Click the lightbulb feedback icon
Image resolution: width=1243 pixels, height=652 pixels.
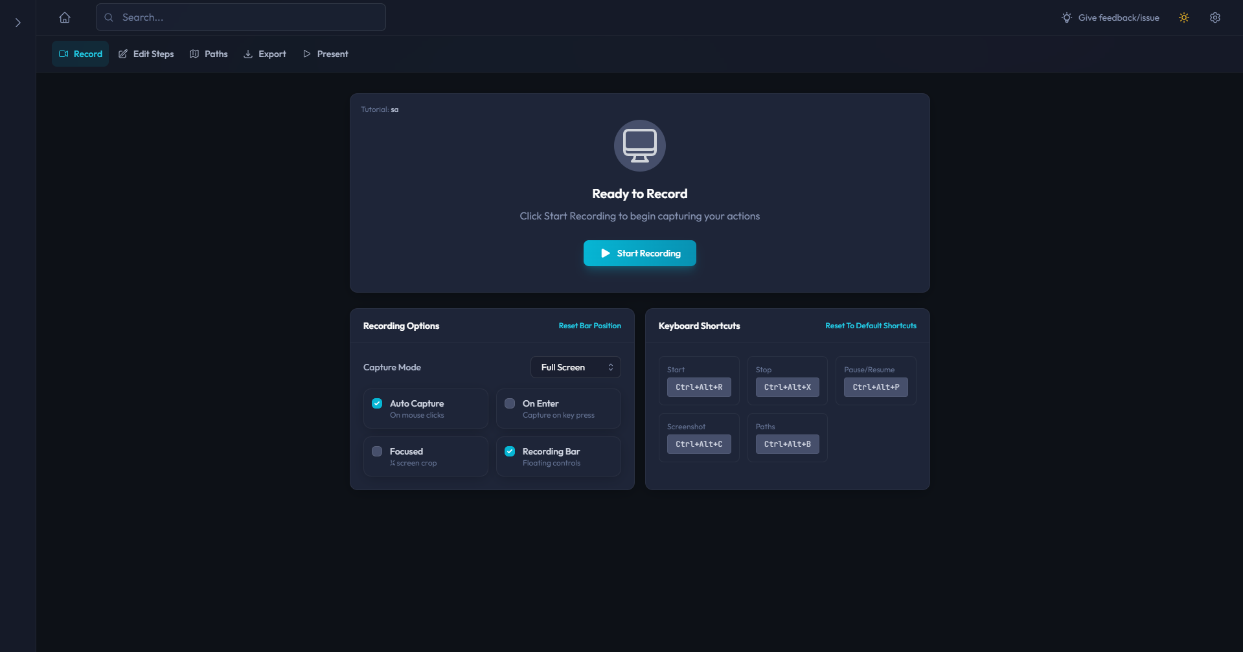pos(1067,17)
